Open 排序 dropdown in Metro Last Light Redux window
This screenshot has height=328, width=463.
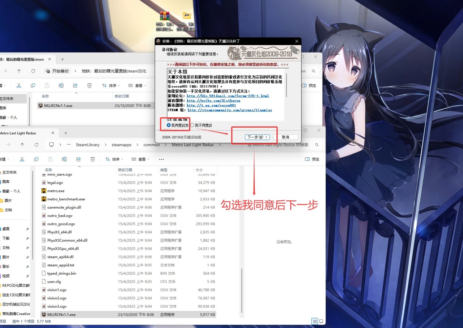[114, 159]
